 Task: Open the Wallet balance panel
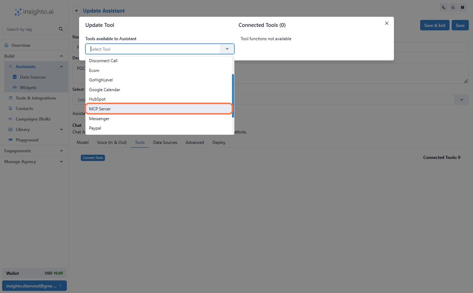[x=34, y=273]
